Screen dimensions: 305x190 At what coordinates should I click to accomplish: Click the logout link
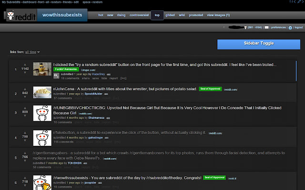point(299,28)
